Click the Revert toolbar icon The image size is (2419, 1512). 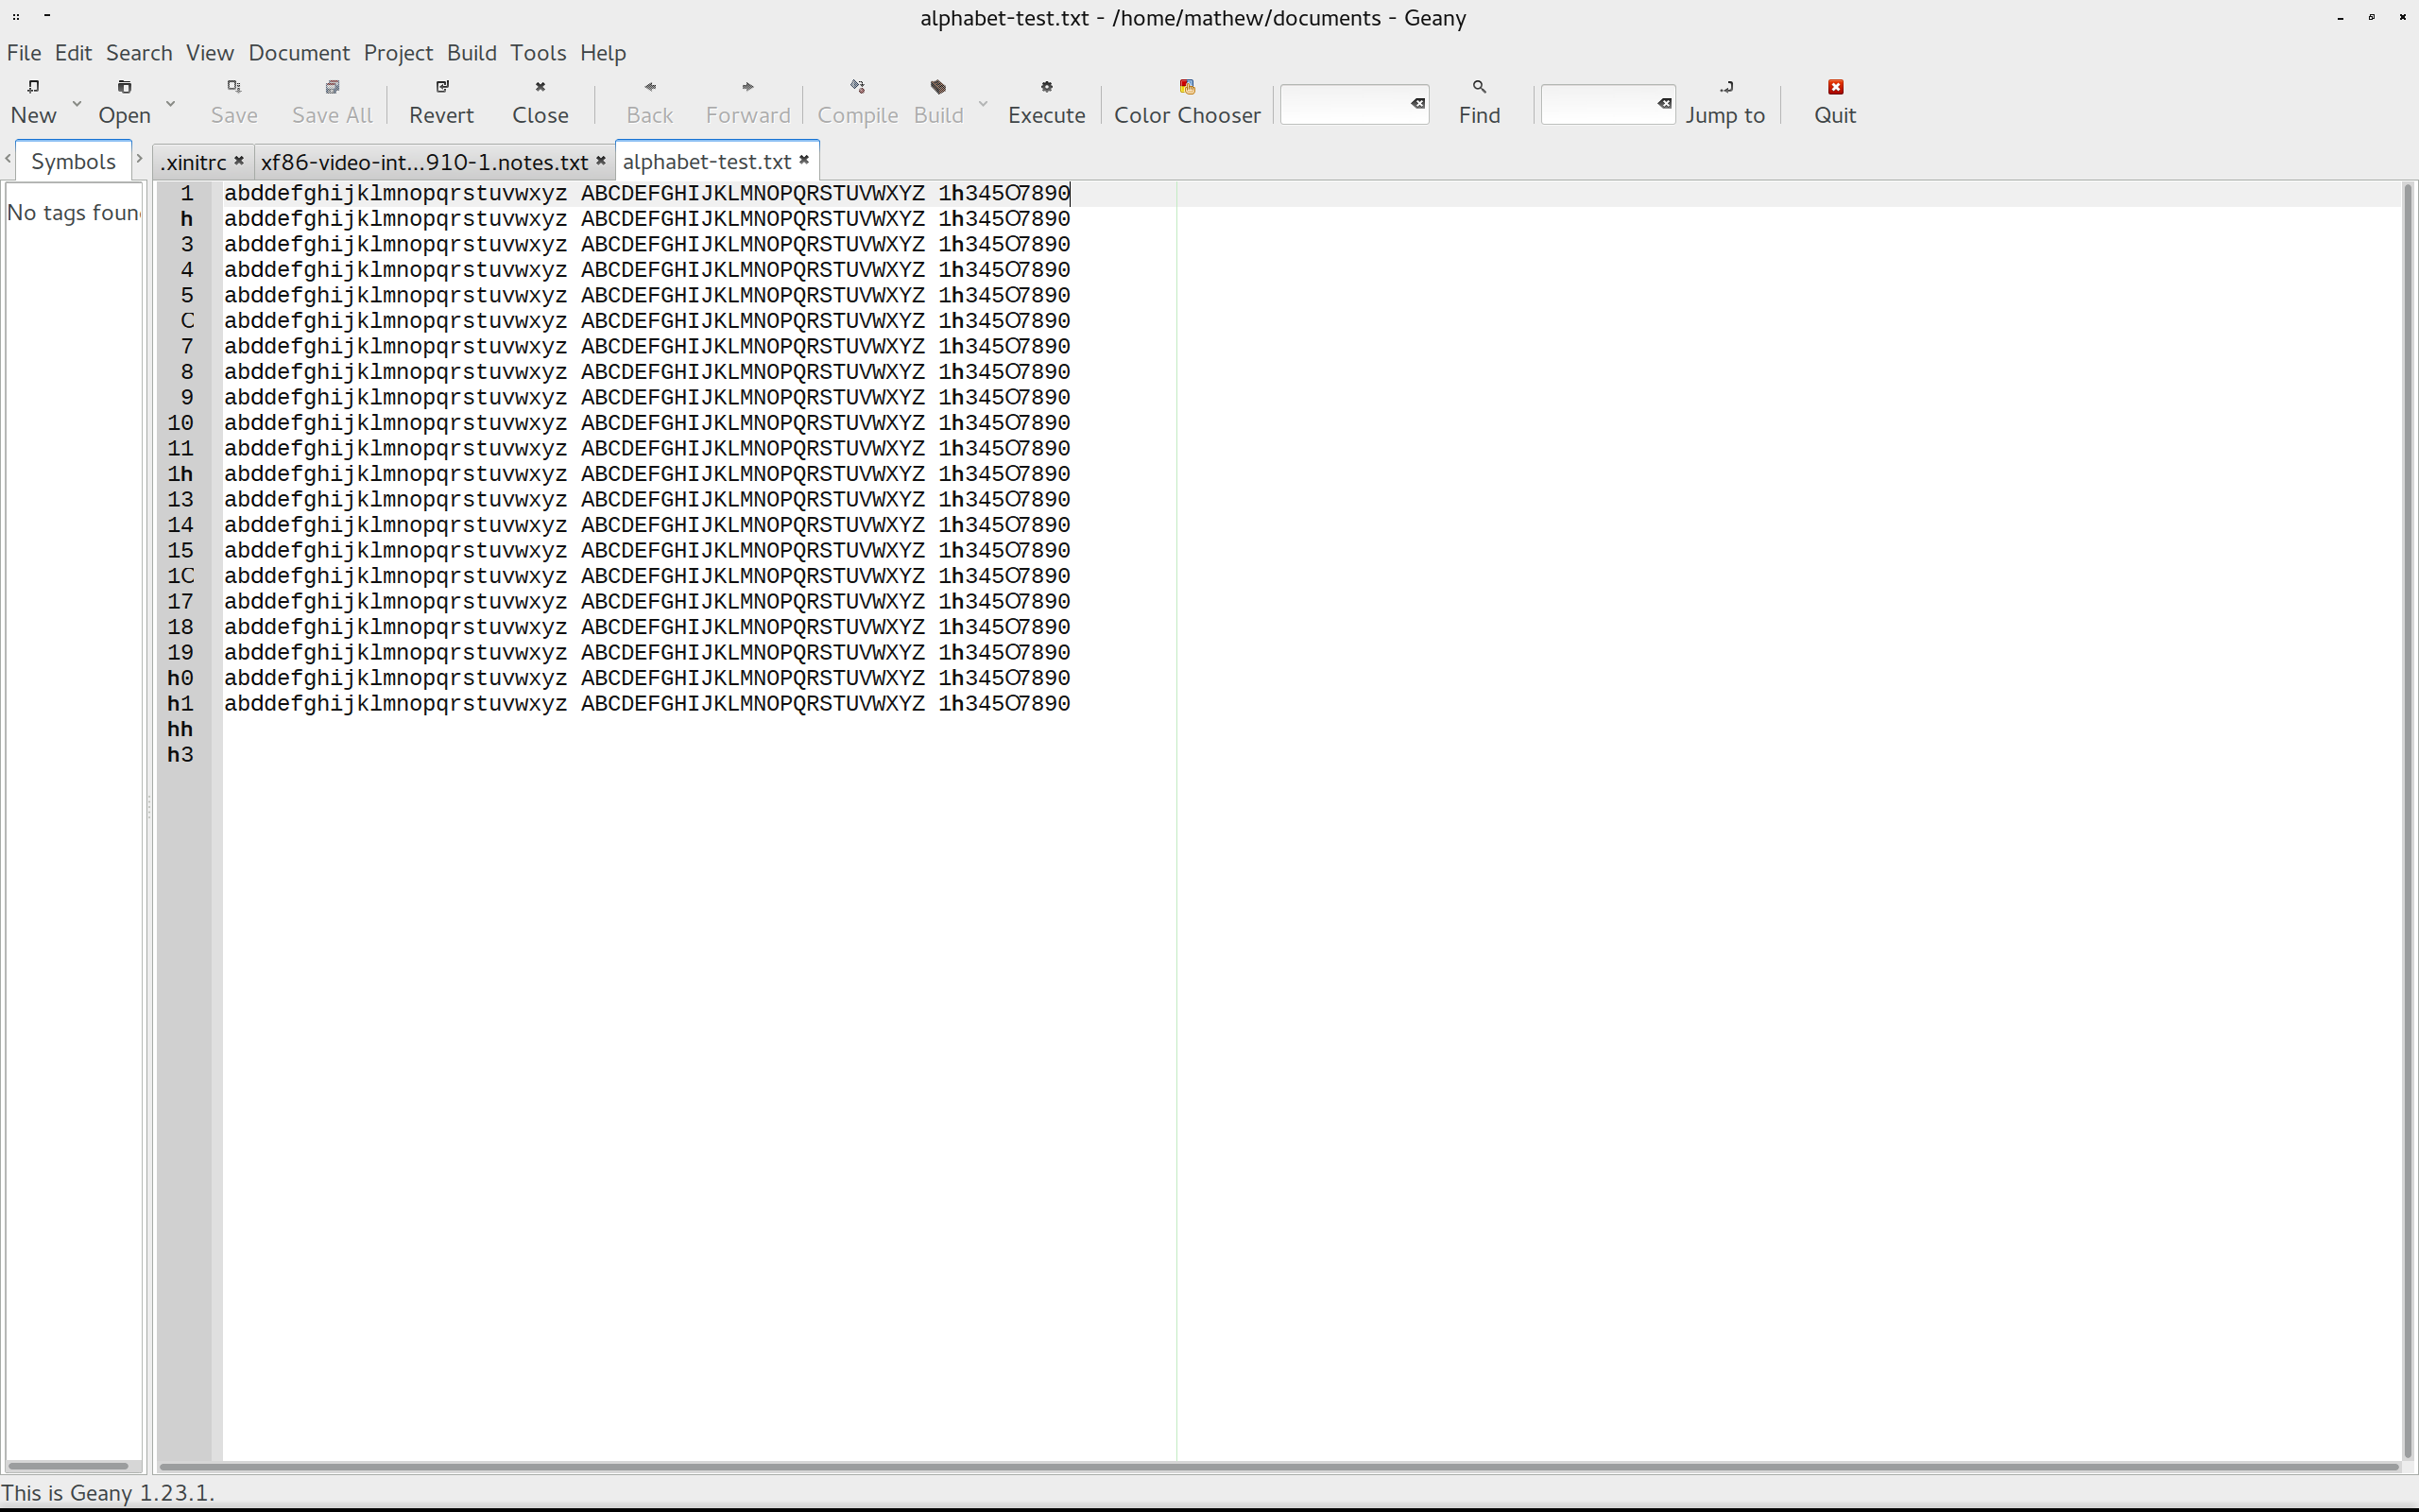442,87
